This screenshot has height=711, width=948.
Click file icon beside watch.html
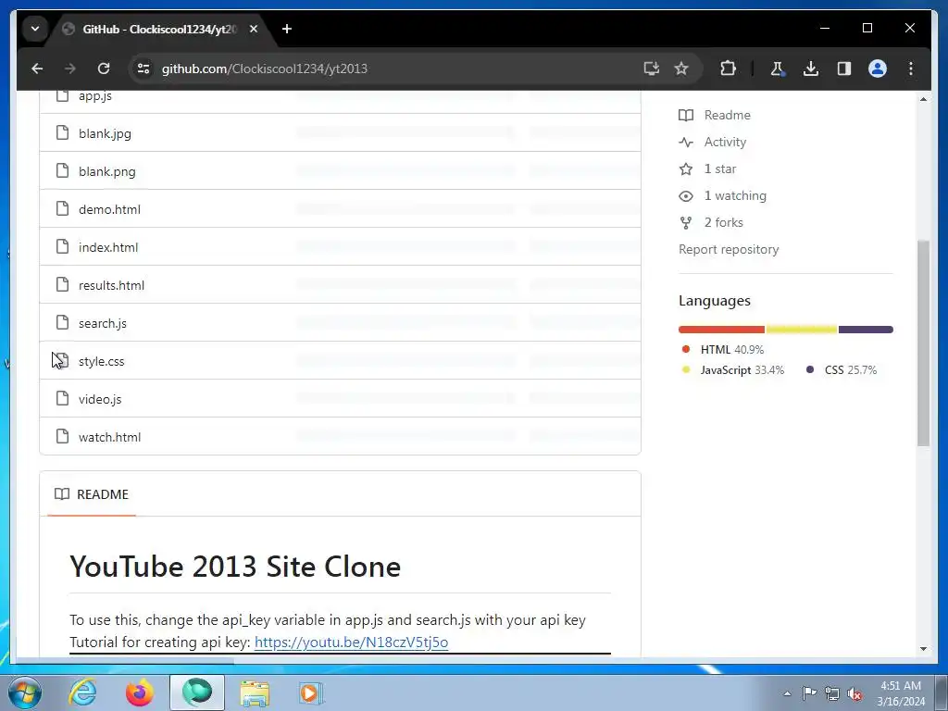[x=62, y=436]
